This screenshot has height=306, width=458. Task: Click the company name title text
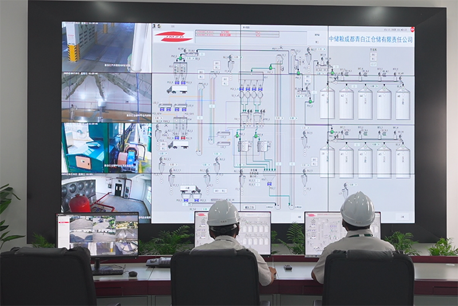click(370, 40)
